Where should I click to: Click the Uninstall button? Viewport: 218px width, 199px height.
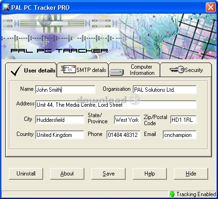pyautogui.click(x=26, y=174)
